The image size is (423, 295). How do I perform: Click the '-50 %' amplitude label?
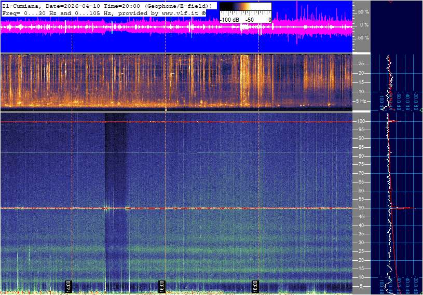pyautogui.click(x=363, y=38)
